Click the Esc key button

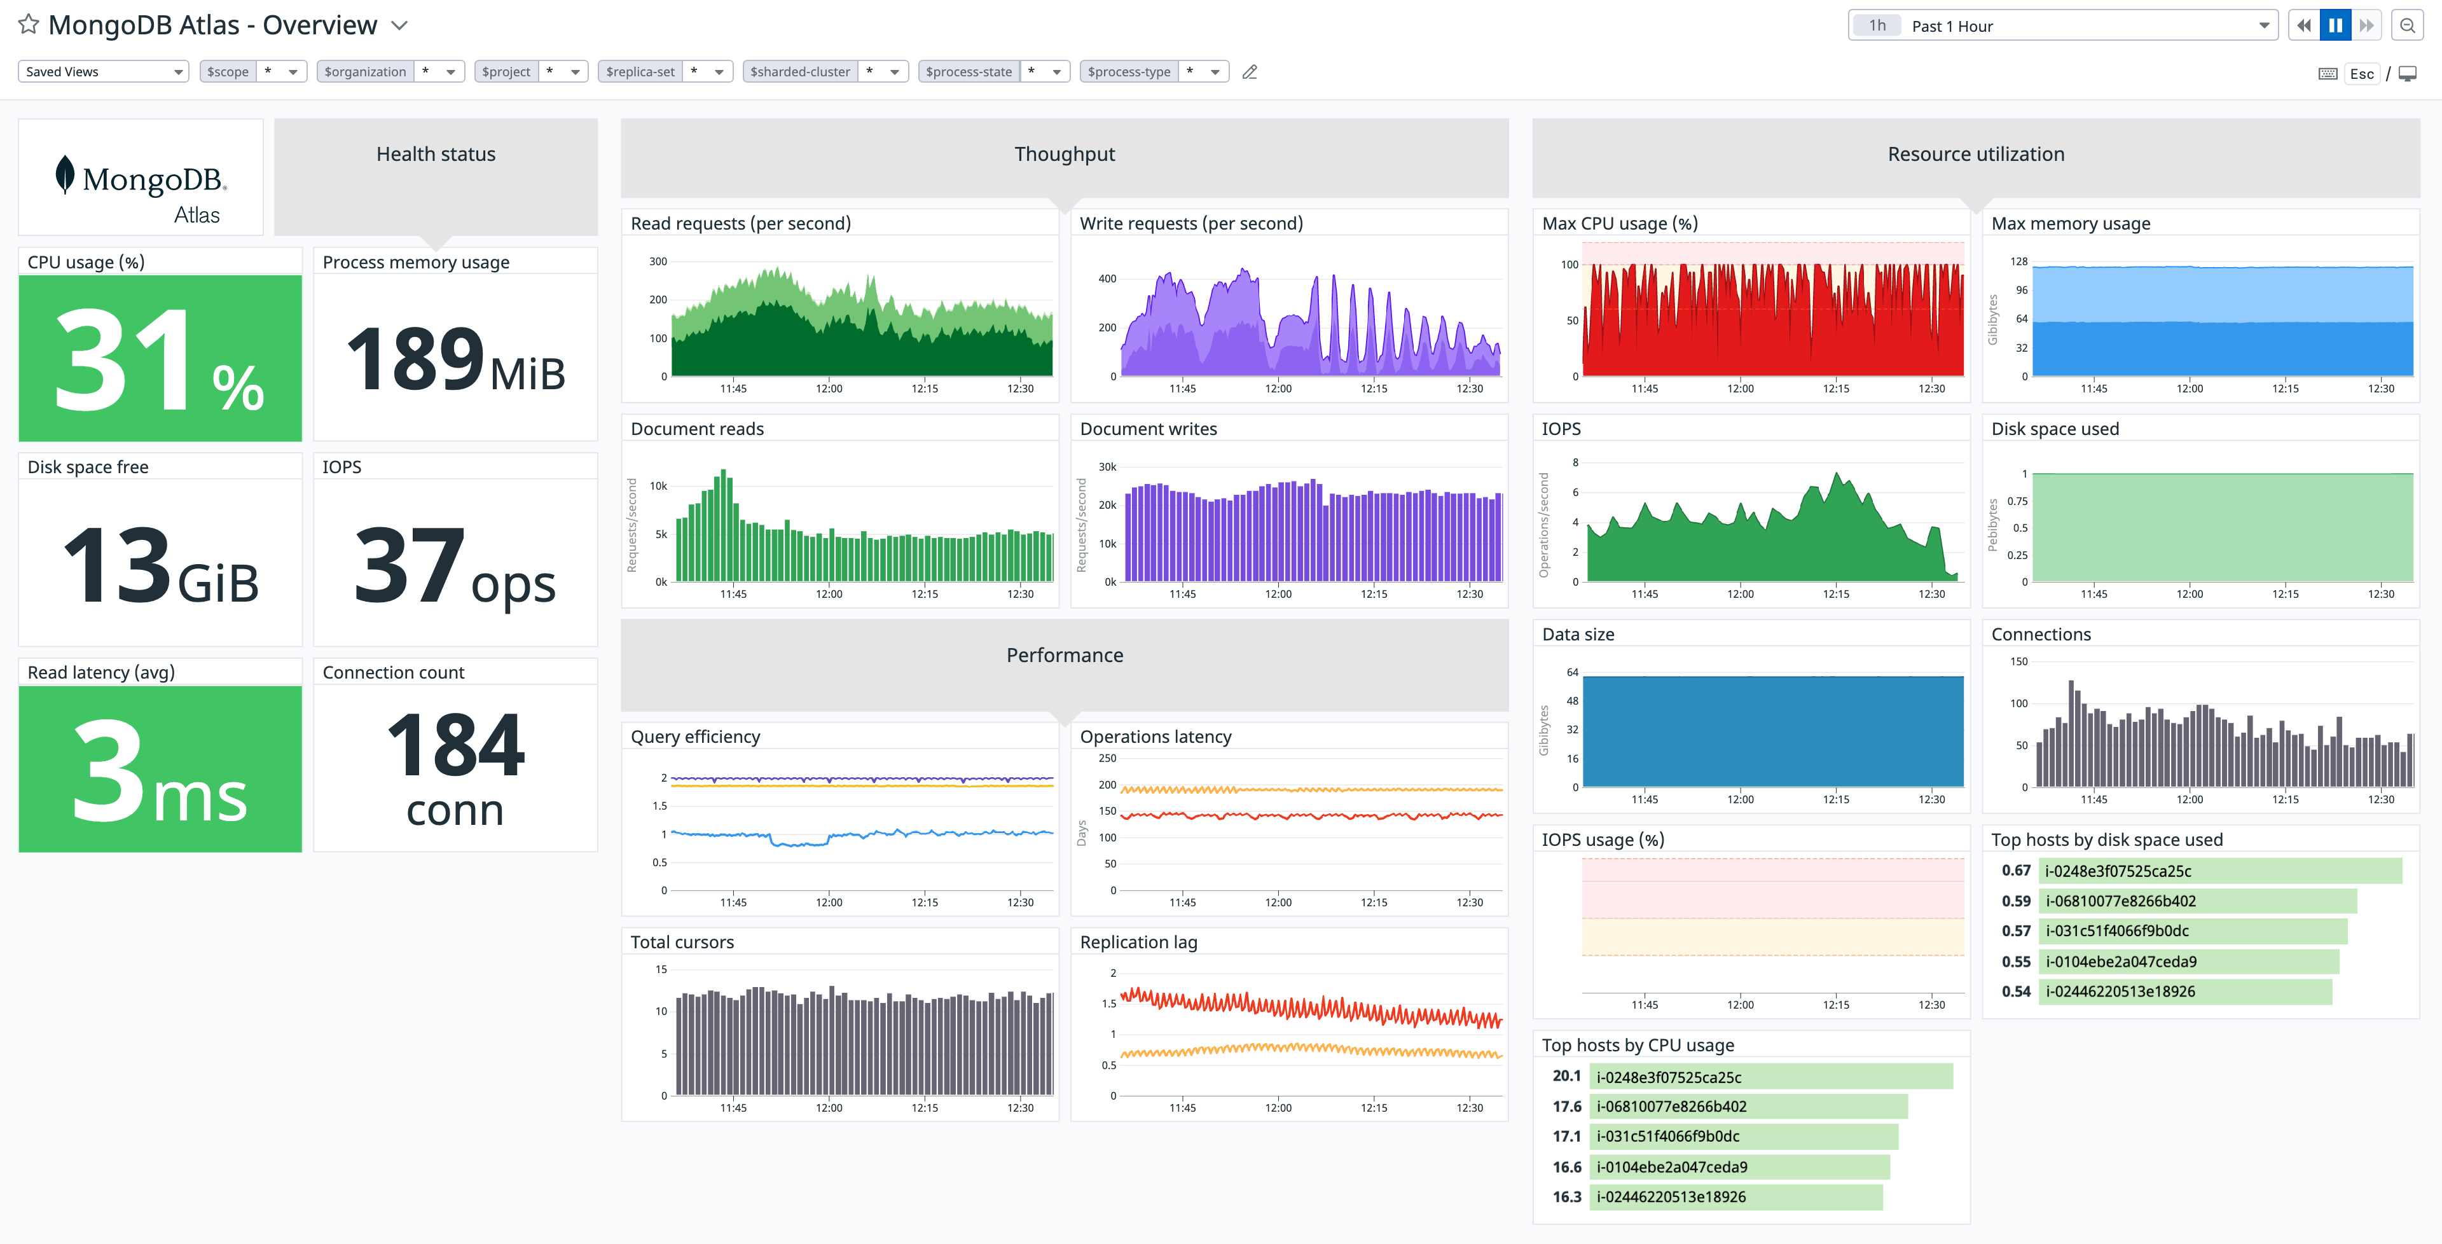(2363, 72)
